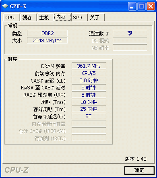Click the empty NB 频率 field
Viewport: 157px width, 178px height.
click(x=130, y=48)
